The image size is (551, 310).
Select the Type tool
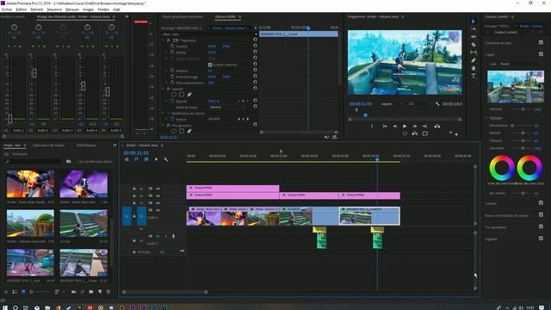pyautogui.click(x=474, y=76)
